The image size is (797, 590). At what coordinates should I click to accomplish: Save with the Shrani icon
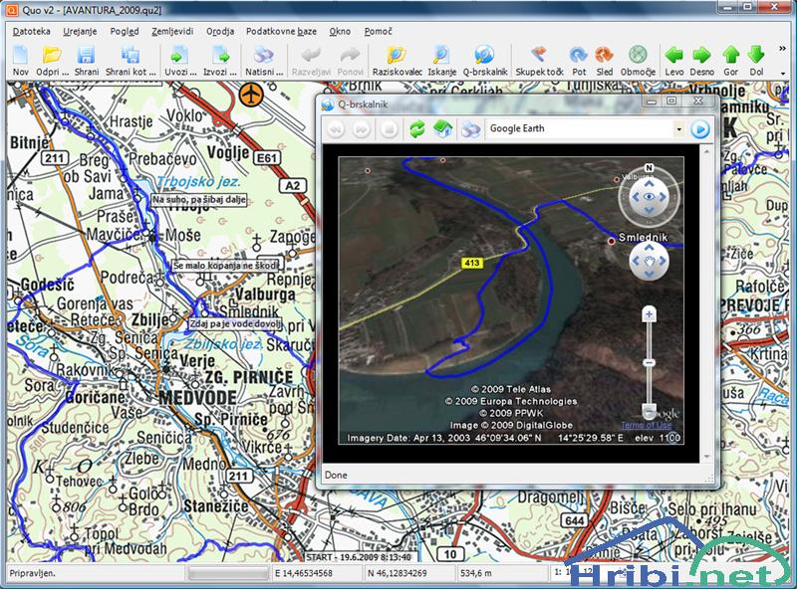point(87,60)
